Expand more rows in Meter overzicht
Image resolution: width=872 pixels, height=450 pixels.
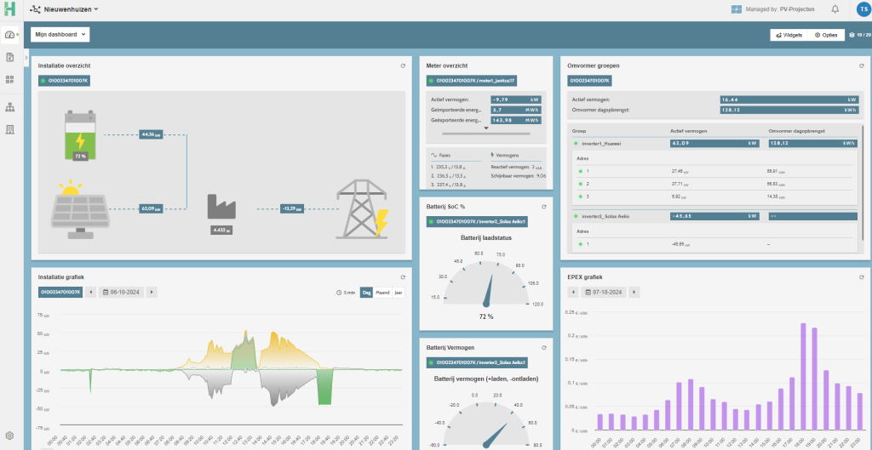click(485, 129)
